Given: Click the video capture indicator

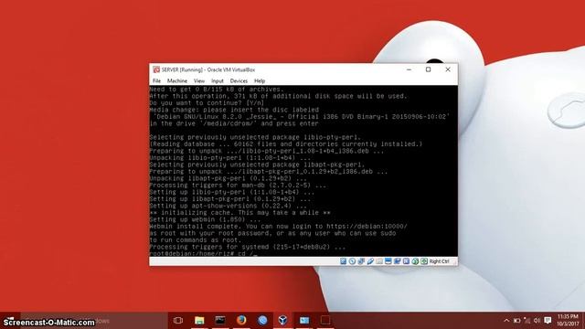Looking at the screenshot, I should click(x=398, y=261).
